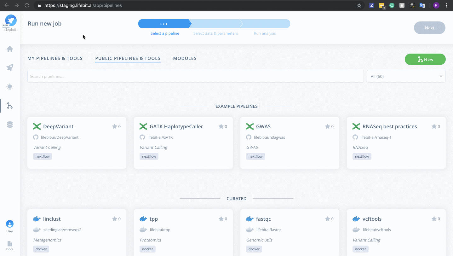The image size is (453, 256).
Task: Star the GATK HaplotypeCaller pipeline
Action: point(221,126)
